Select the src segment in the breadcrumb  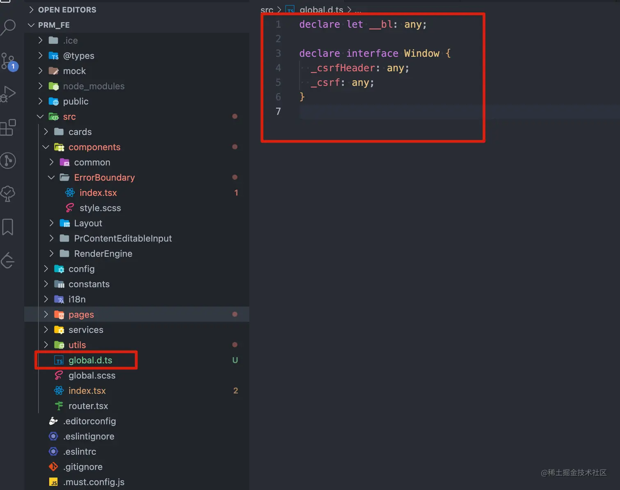pyautogui.click(x=267, y=10)
